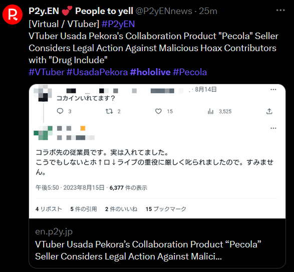Click the 25m timestamp
Screen dimensions: 294x272
208,11
